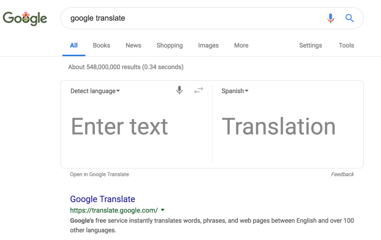This screenshot has height=240, width=381.
Task: Click the Google doodle logo
Action: 25,19
